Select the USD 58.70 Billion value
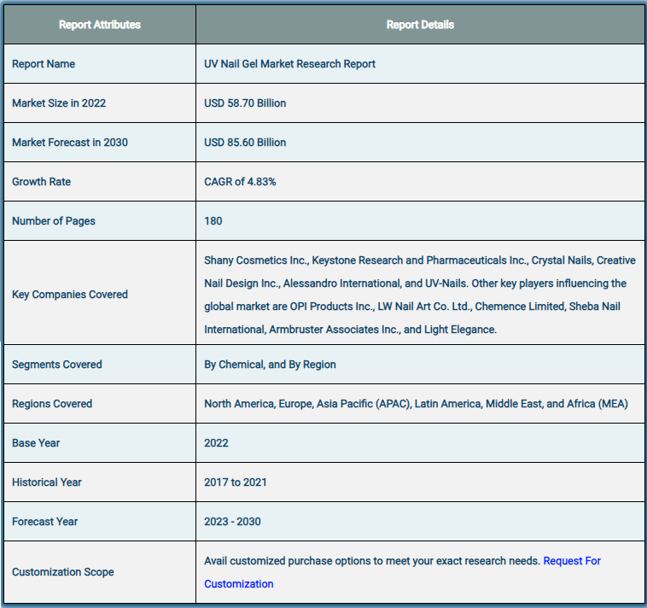Viewport: 647px width, 608px height. pyautogui.click(x=245, y=103)
